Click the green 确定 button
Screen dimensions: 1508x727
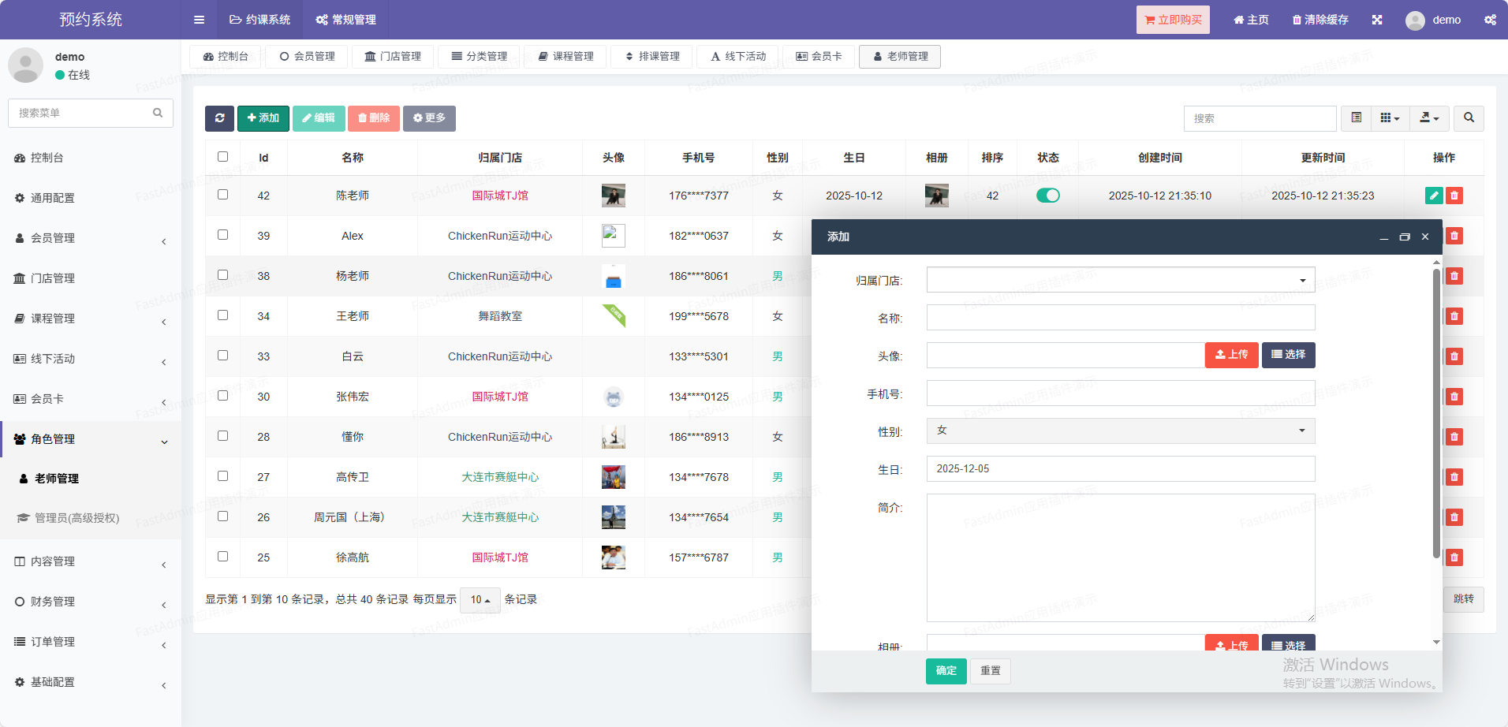[x=946, y=671]
